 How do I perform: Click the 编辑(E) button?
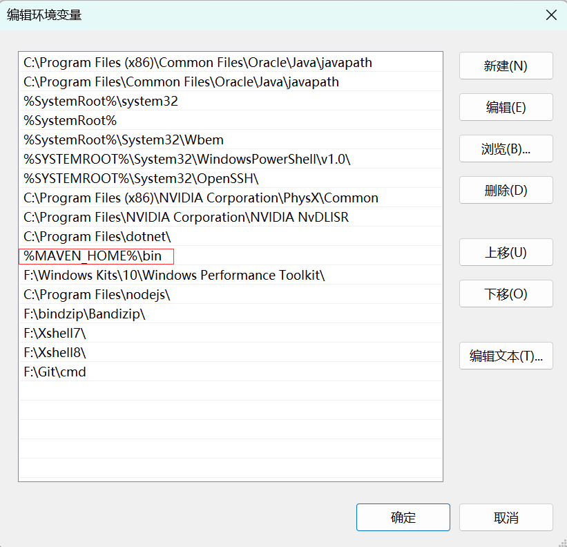pos(506,107)
